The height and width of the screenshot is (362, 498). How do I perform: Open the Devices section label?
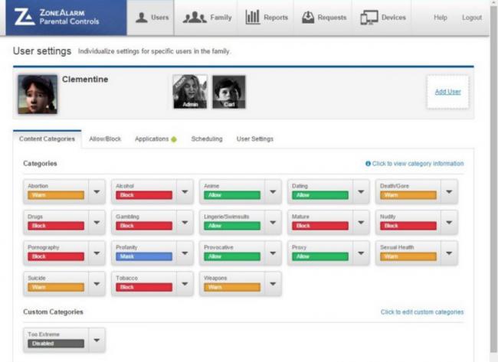point(394,18)
